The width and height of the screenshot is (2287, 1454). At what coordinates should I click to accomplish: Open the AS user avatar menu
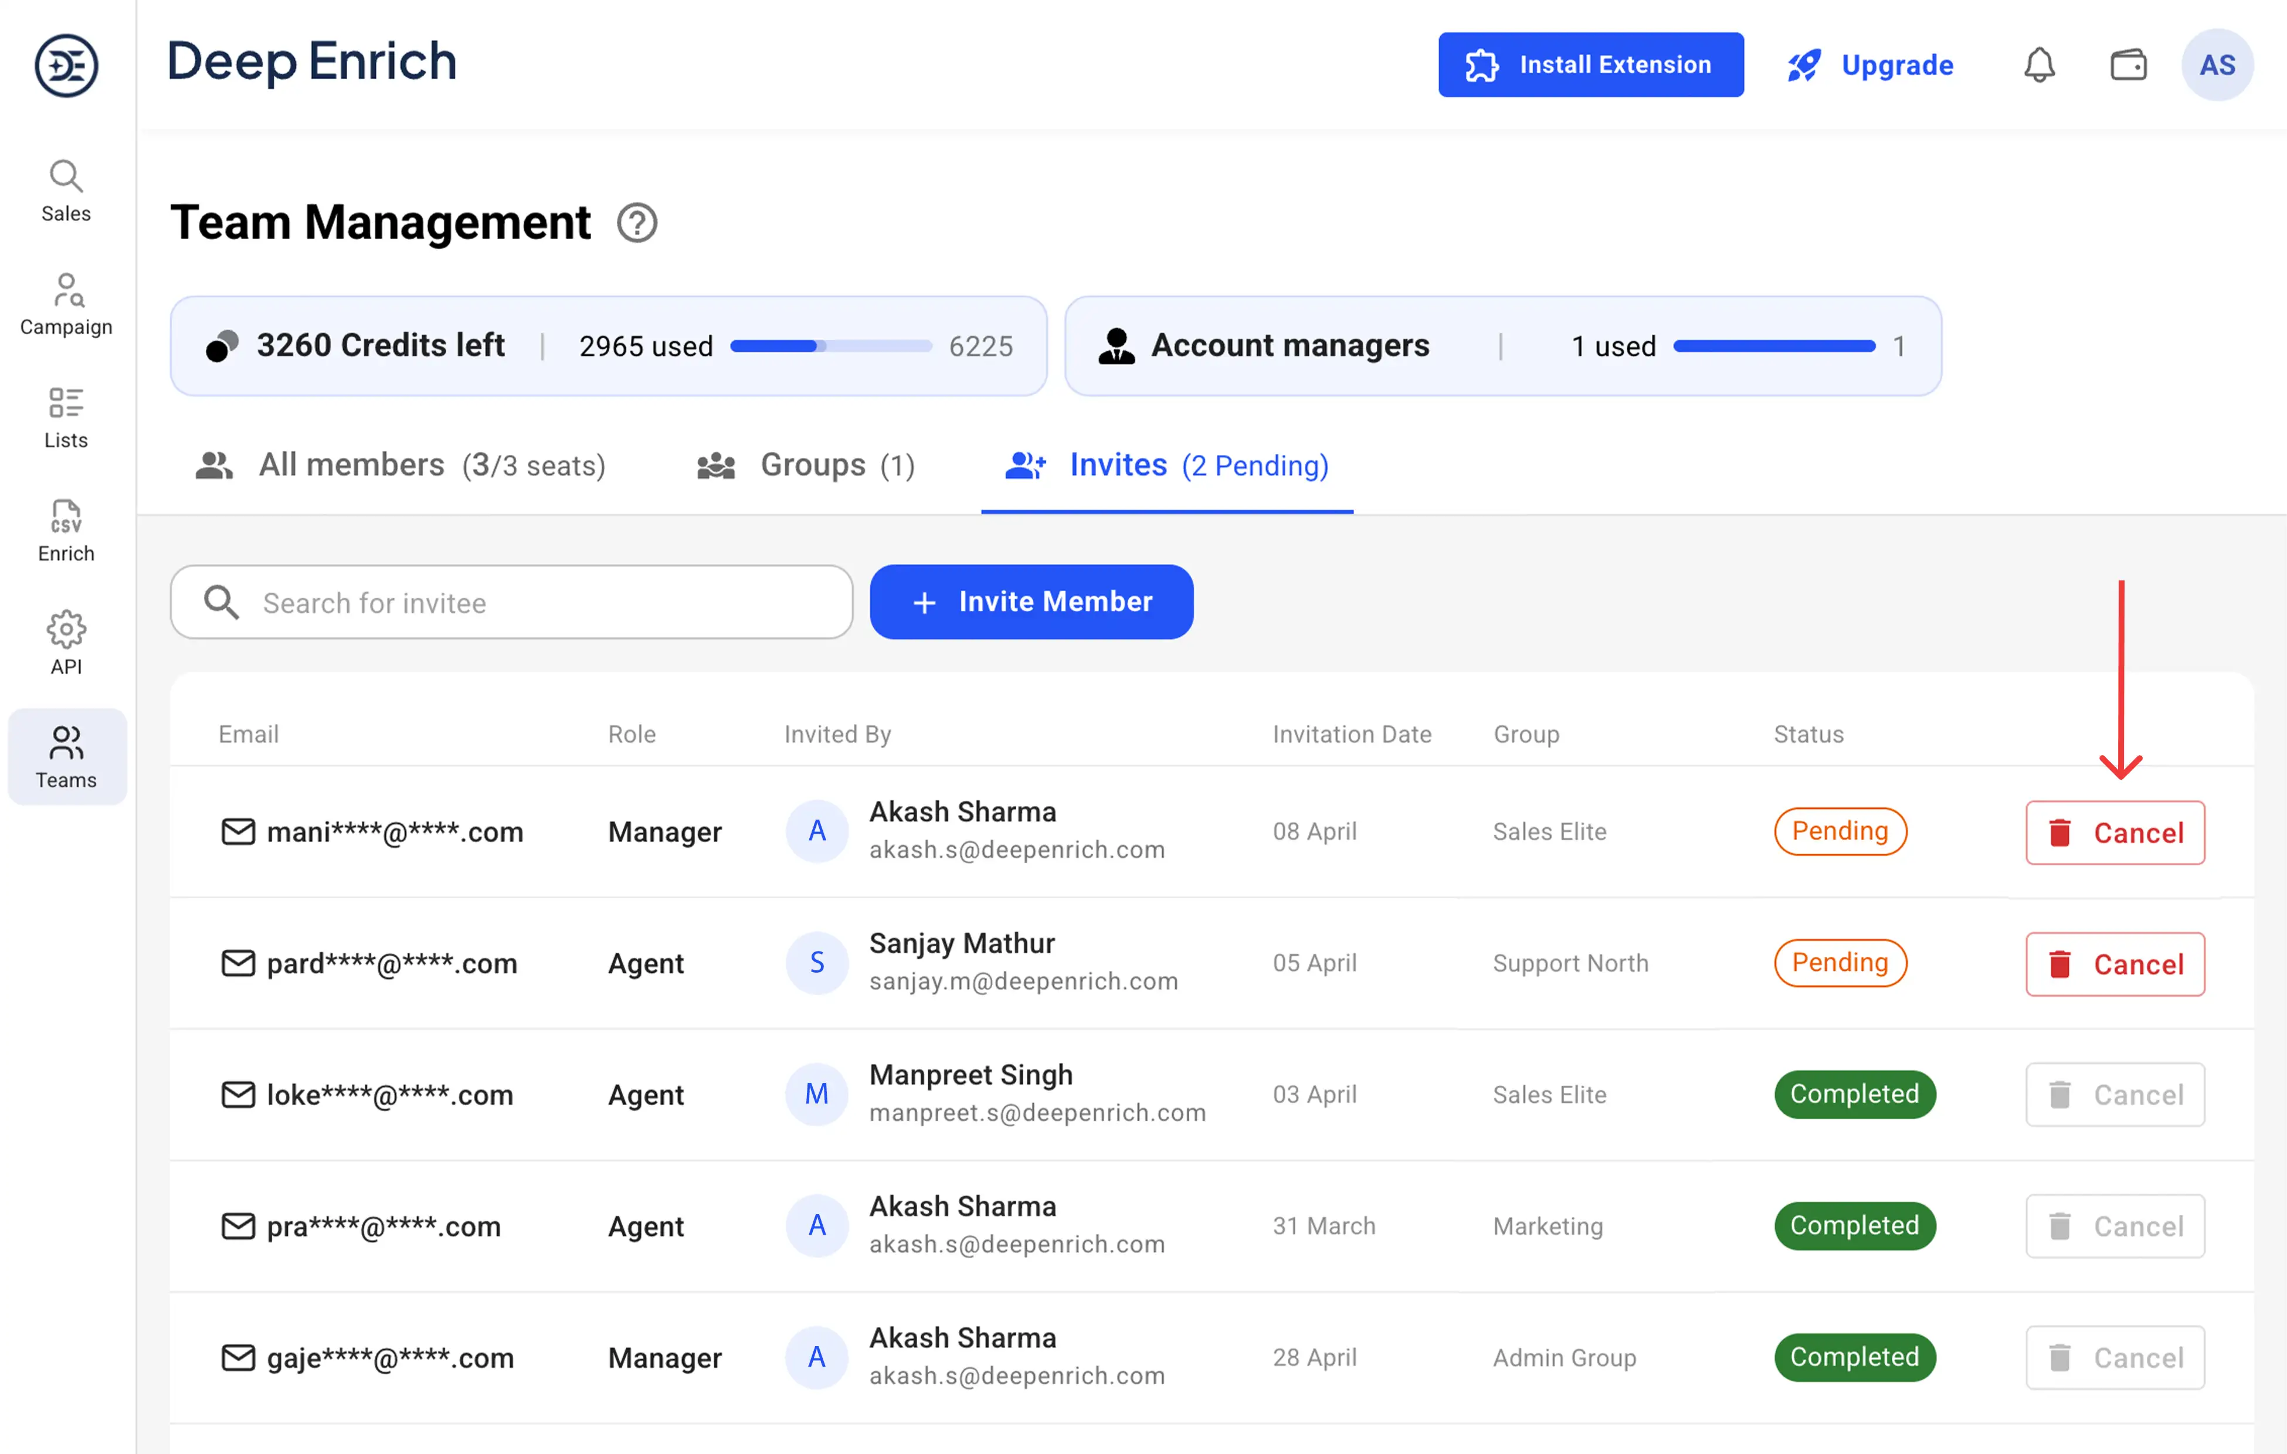2218,66
